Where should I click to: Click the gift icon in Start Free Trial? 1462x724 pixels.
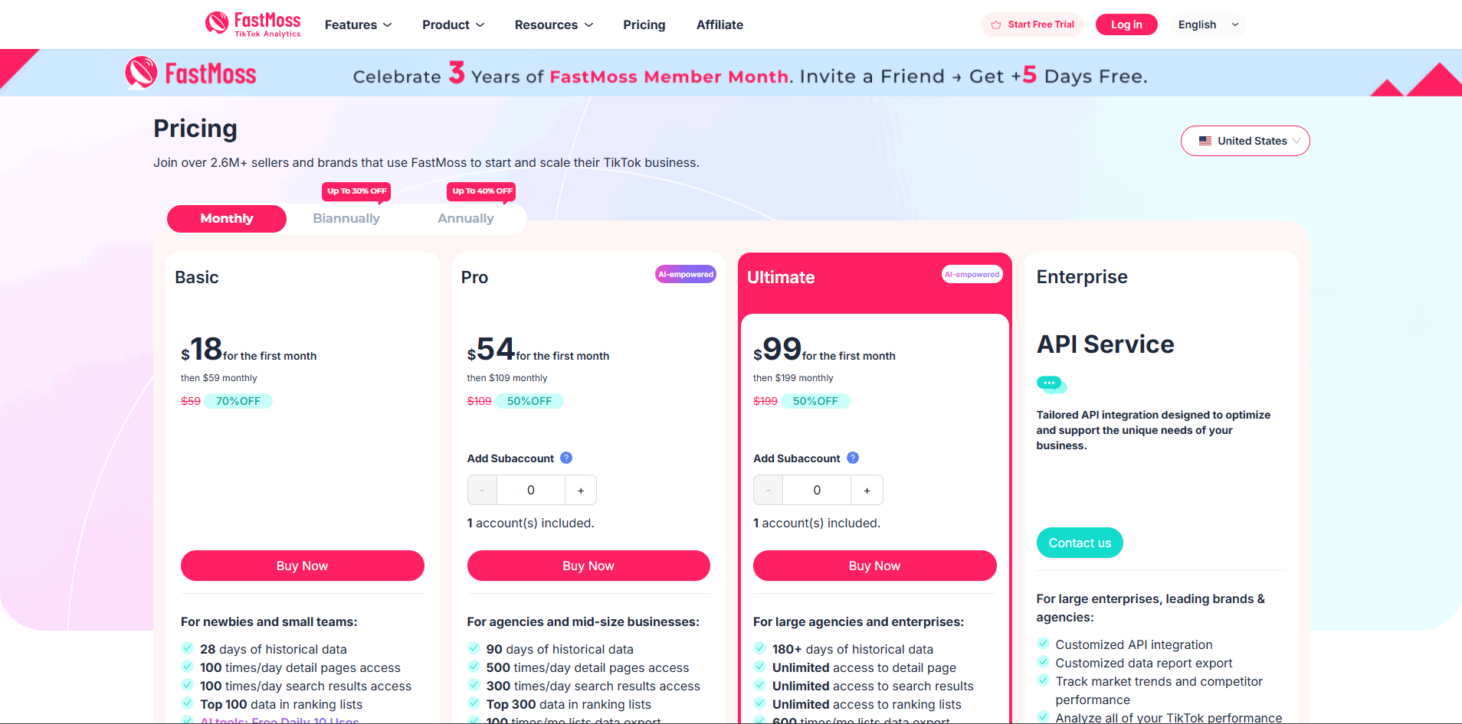point(996,24)
